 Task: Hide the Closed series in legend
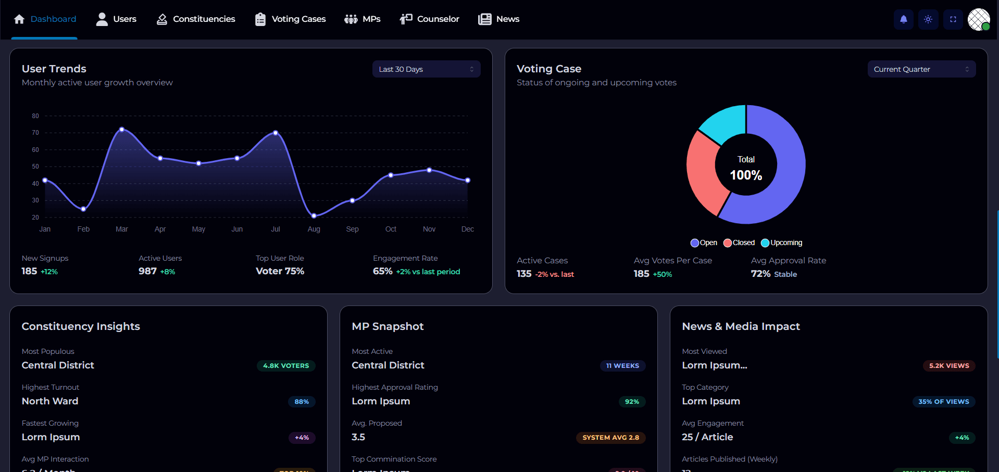pyautogui.click(x=739, y=243)
